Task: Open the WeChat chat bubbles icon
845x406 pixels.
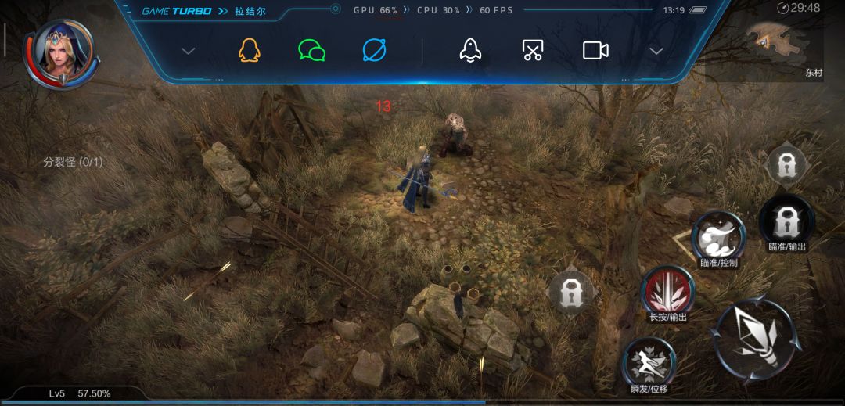Action: pos(312,51)
